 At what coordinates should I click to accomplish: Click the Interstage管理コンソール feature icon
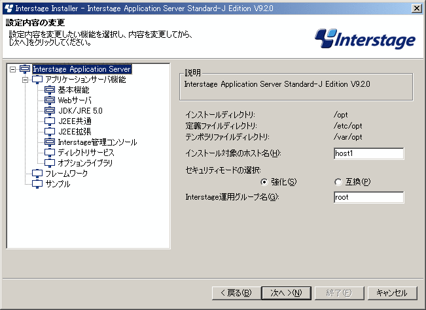50,142
